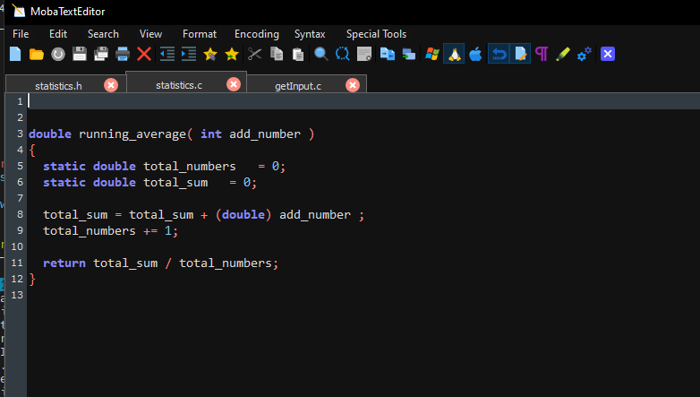Viewport: 700px width, 397px height.
Task: Close the statistics.c tab
Action: point(233,84)
